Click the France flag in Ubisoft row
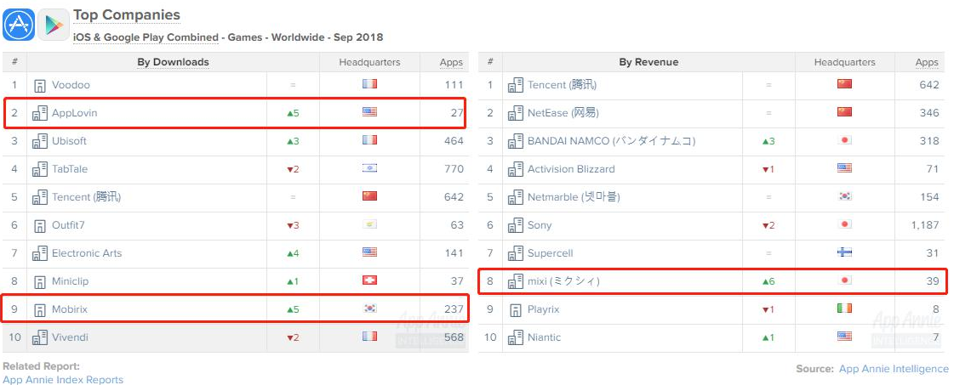Viewport: 954px width, 385px height. click(x=369, y=139)
